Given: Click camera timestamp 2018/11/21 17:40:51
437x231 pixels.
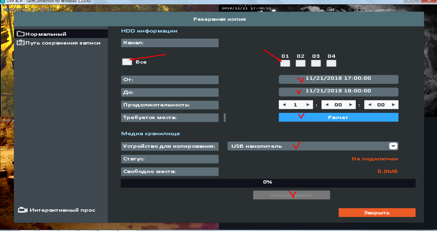Looking at the screenshot, I should 246,8.
